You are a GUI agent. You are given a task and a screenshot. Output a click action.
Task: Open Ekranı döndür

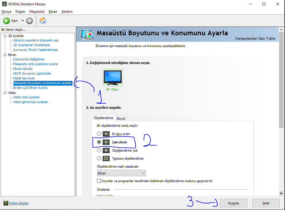(x=23, y=69)
